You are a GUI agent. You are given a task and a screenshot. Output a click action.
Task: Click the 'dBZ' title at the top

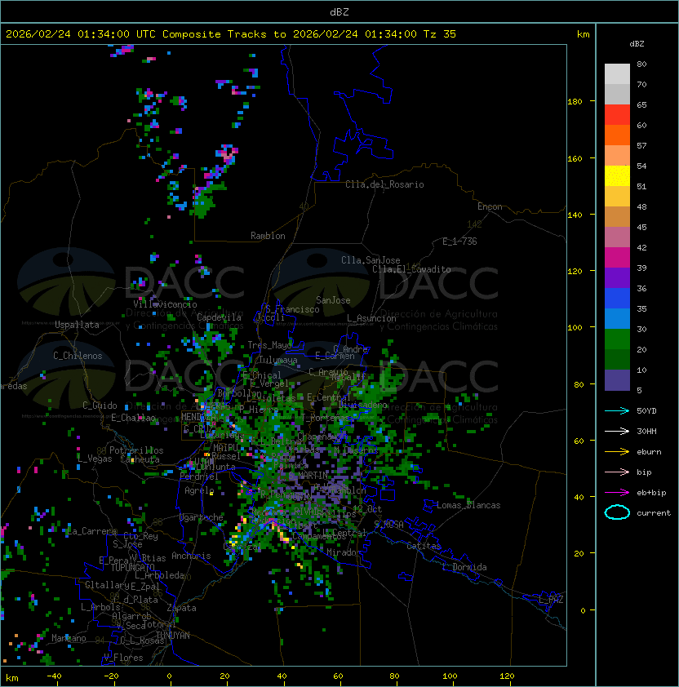pos(339,11)
